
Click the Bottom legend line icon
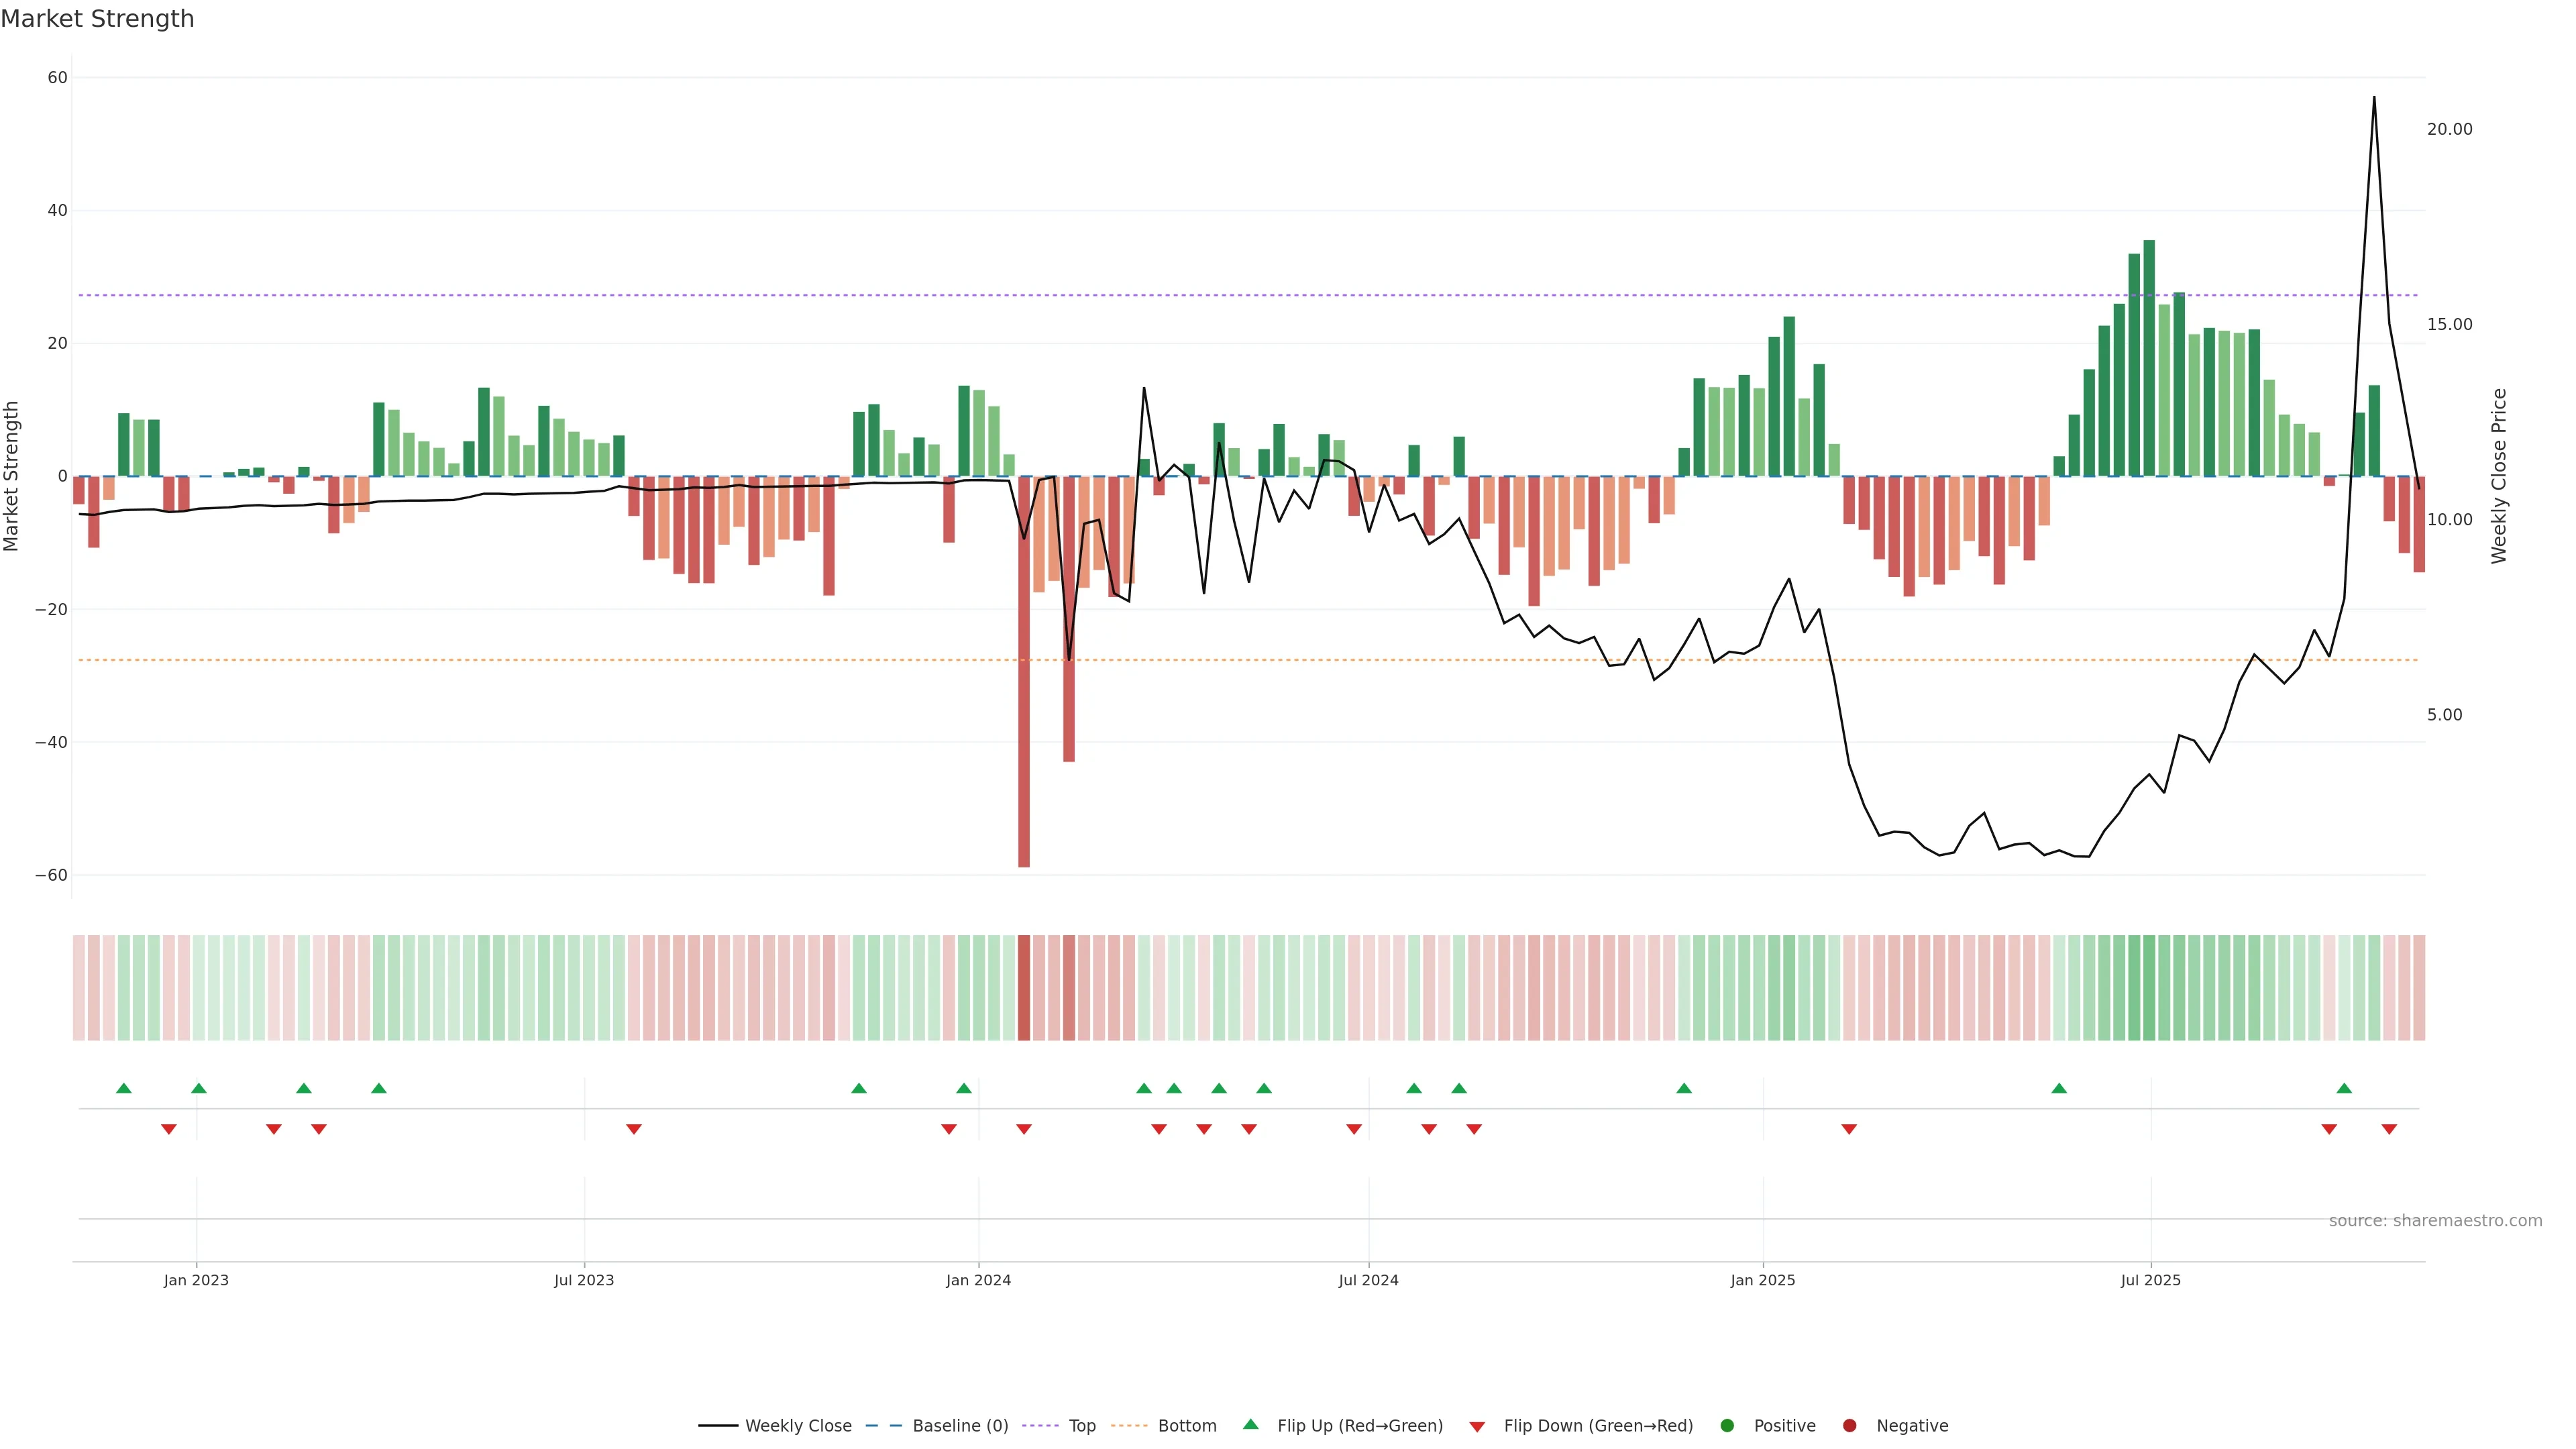tap(1129, 1426)
